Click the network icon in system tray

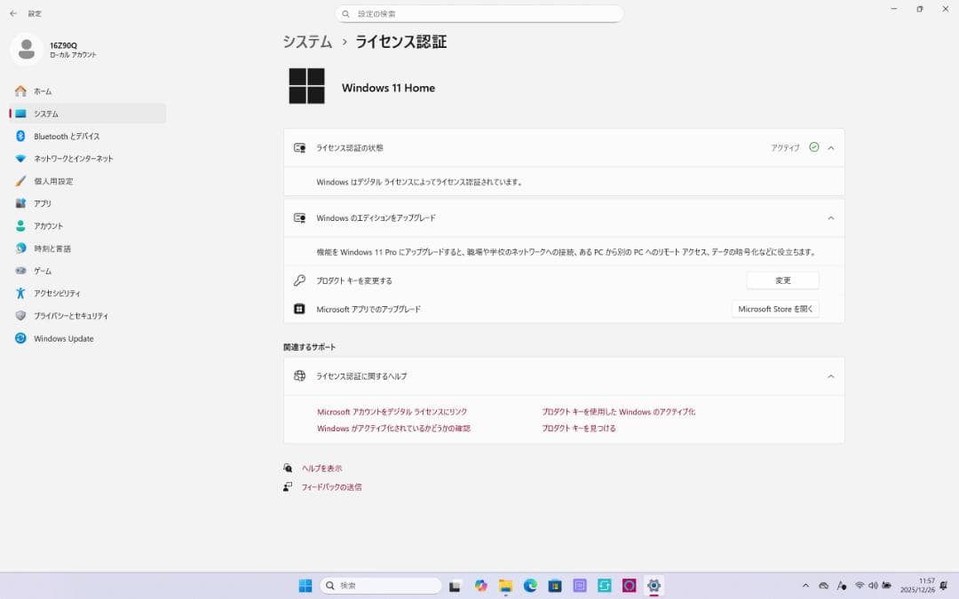tap(860, 586)
